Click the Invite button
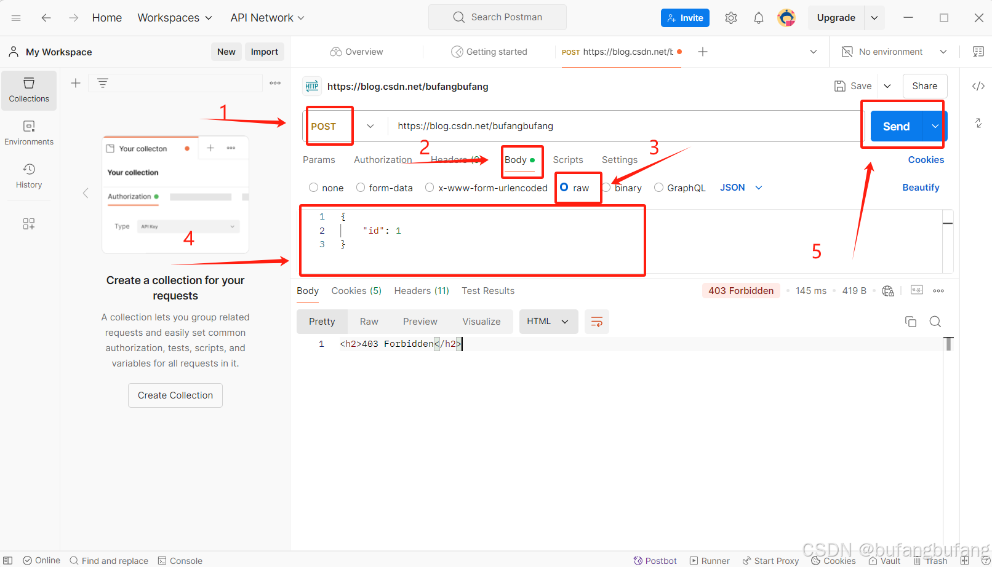 685,18
